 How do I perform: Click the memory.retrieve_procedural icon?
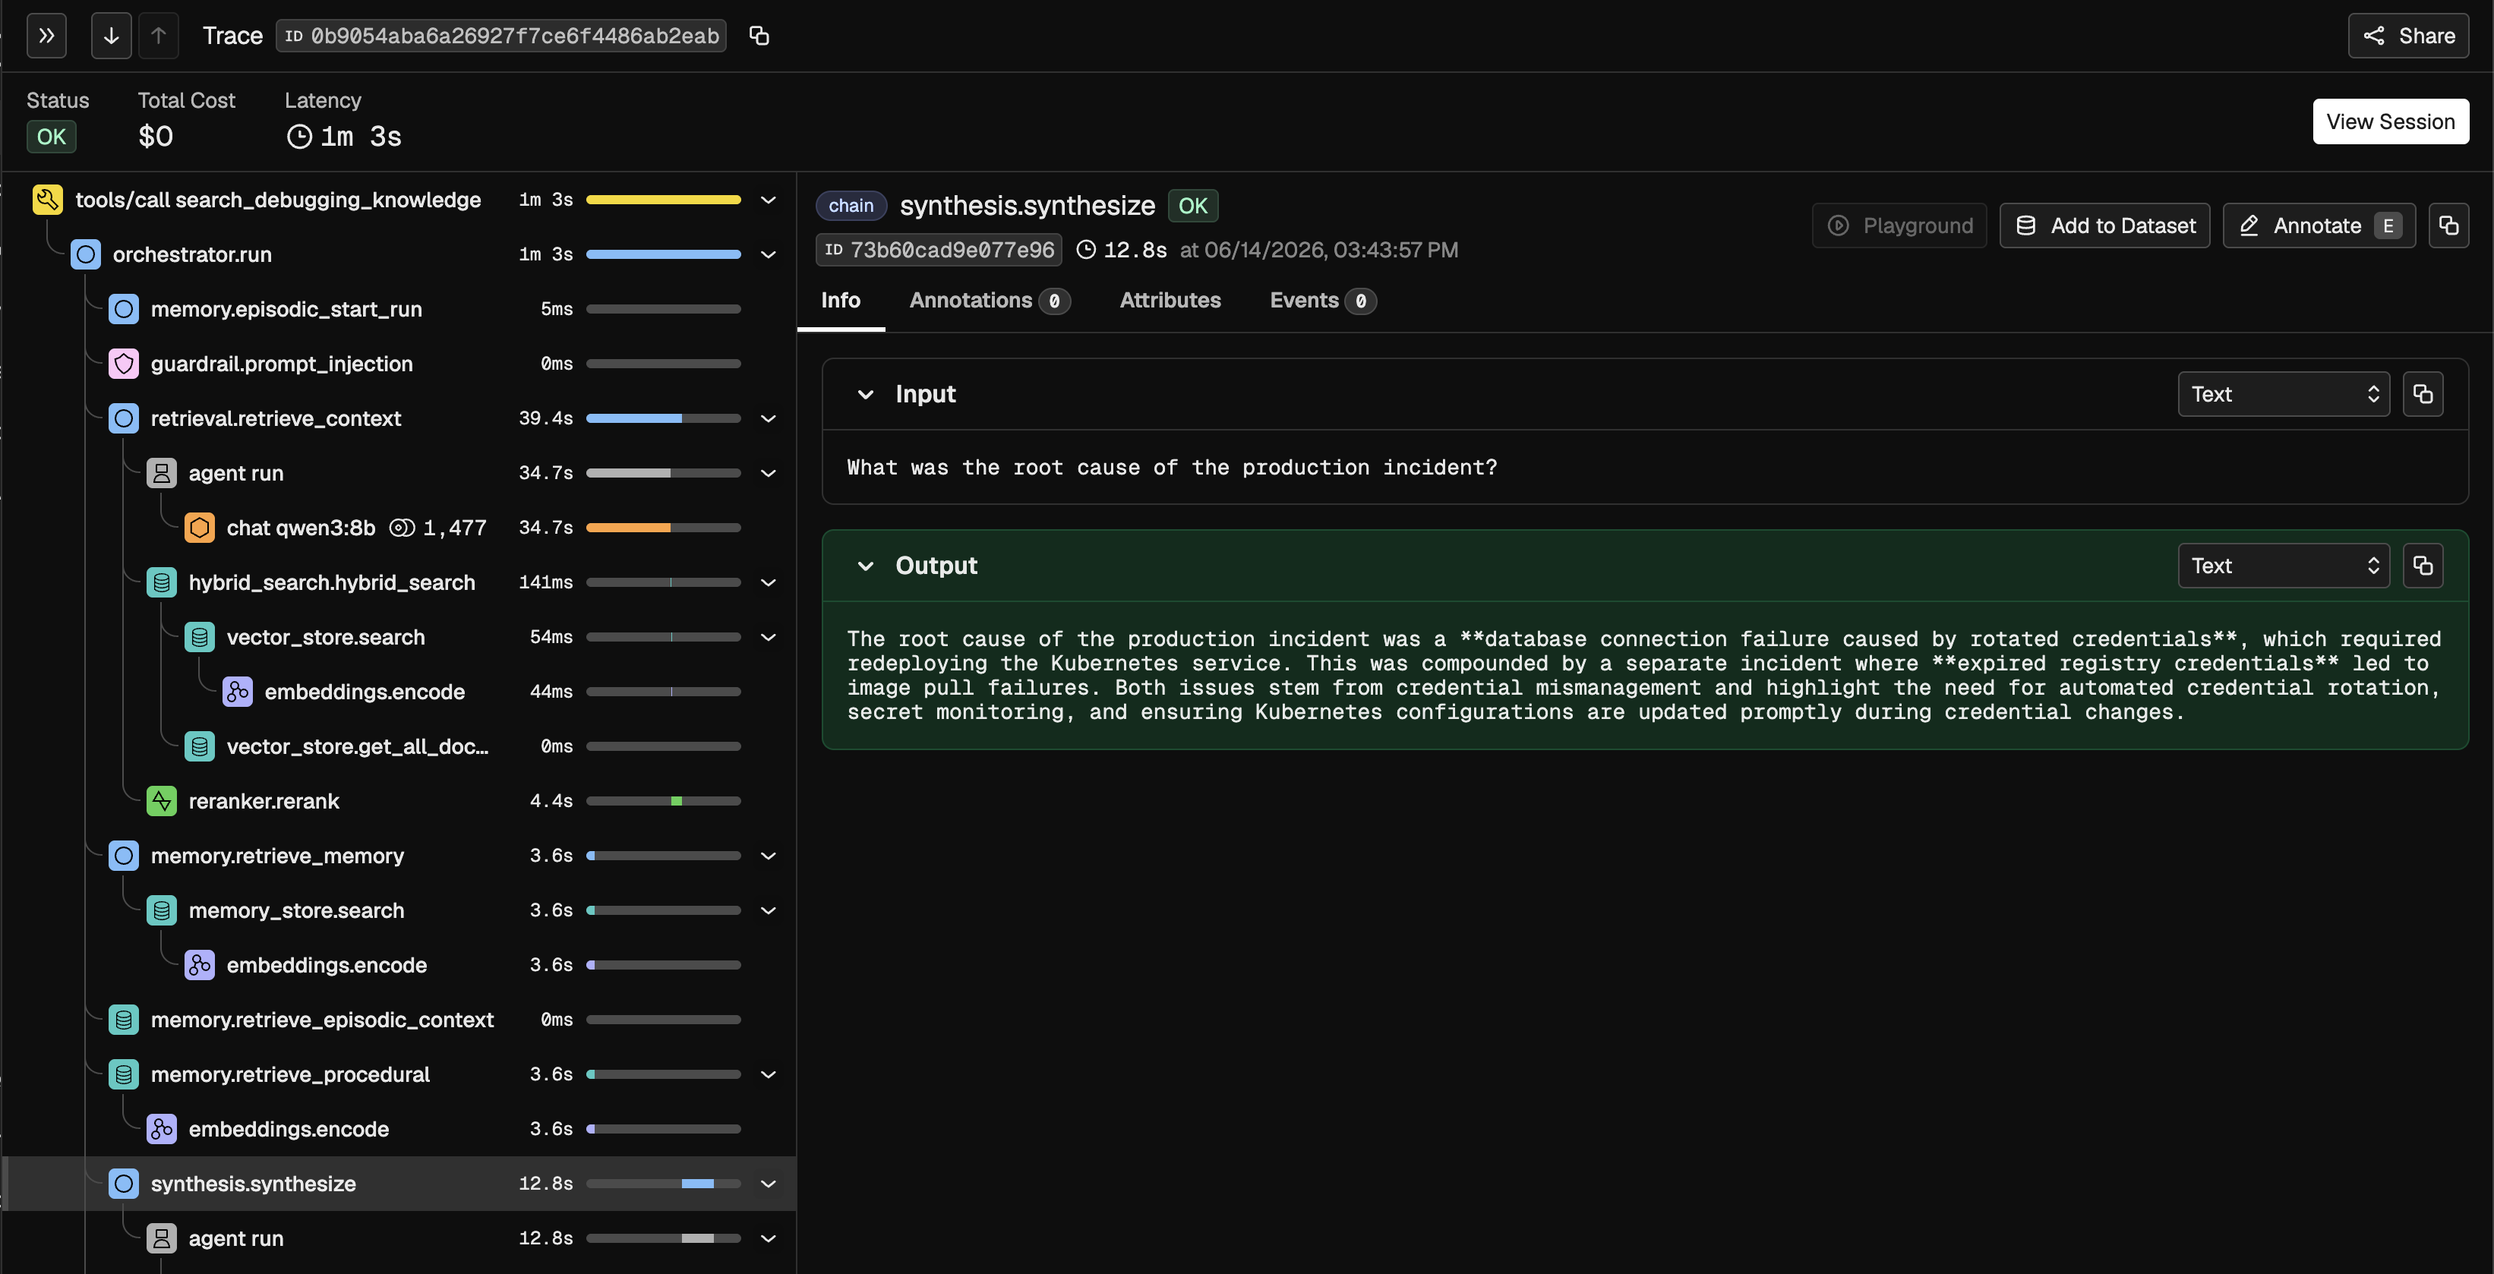click(123, 1074)
